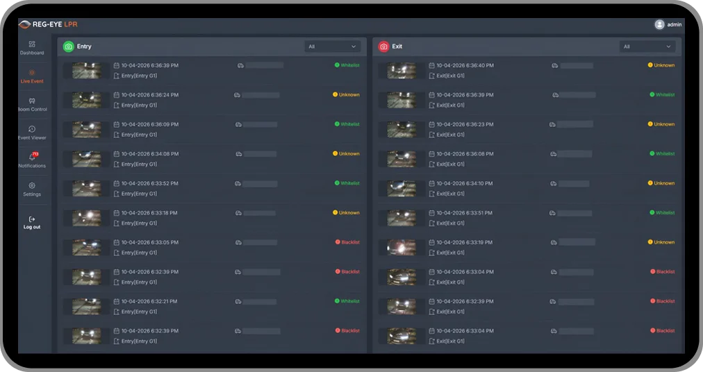Click the Log out icon
The width and height of the screenshot is (703, 372).
tap(32, 219)
